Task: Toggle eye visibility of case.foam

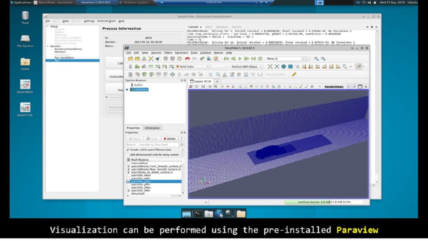Action: [x=127, y=89]
